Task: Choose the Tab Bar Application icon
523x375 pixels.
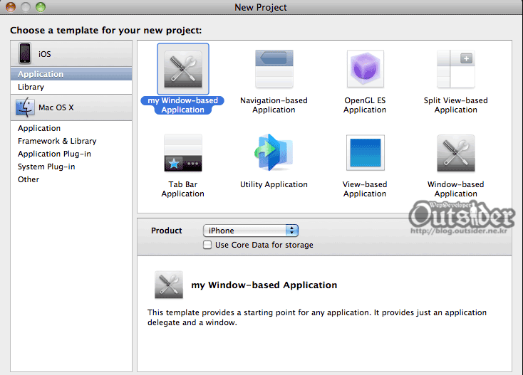Action: click(x=183, y=153)
